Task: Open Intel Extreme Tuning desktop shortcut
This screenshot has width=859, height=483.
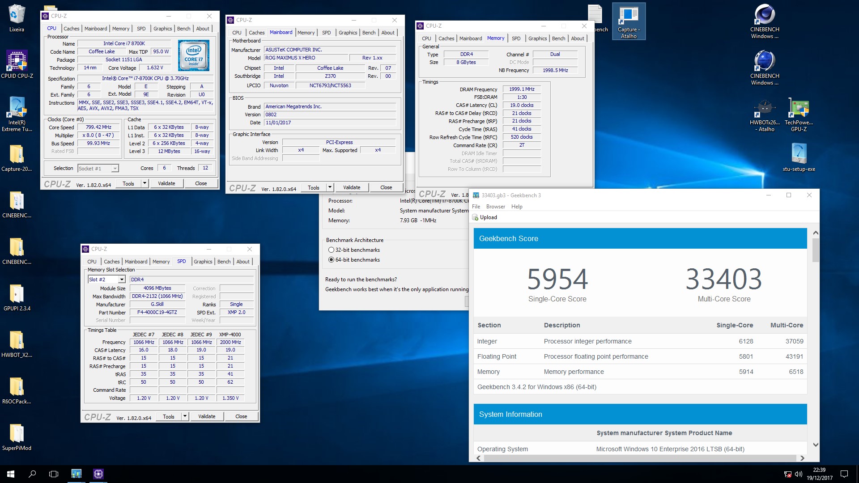Action: 17,114
